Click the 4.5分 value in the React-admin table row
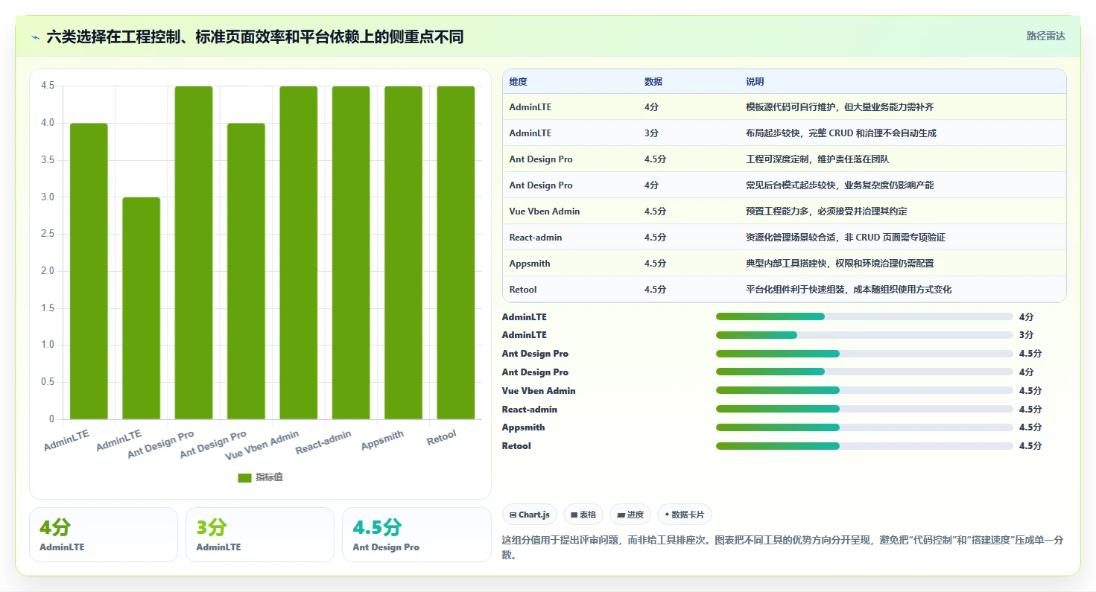Screen dimensions: 1096x592 656,238
